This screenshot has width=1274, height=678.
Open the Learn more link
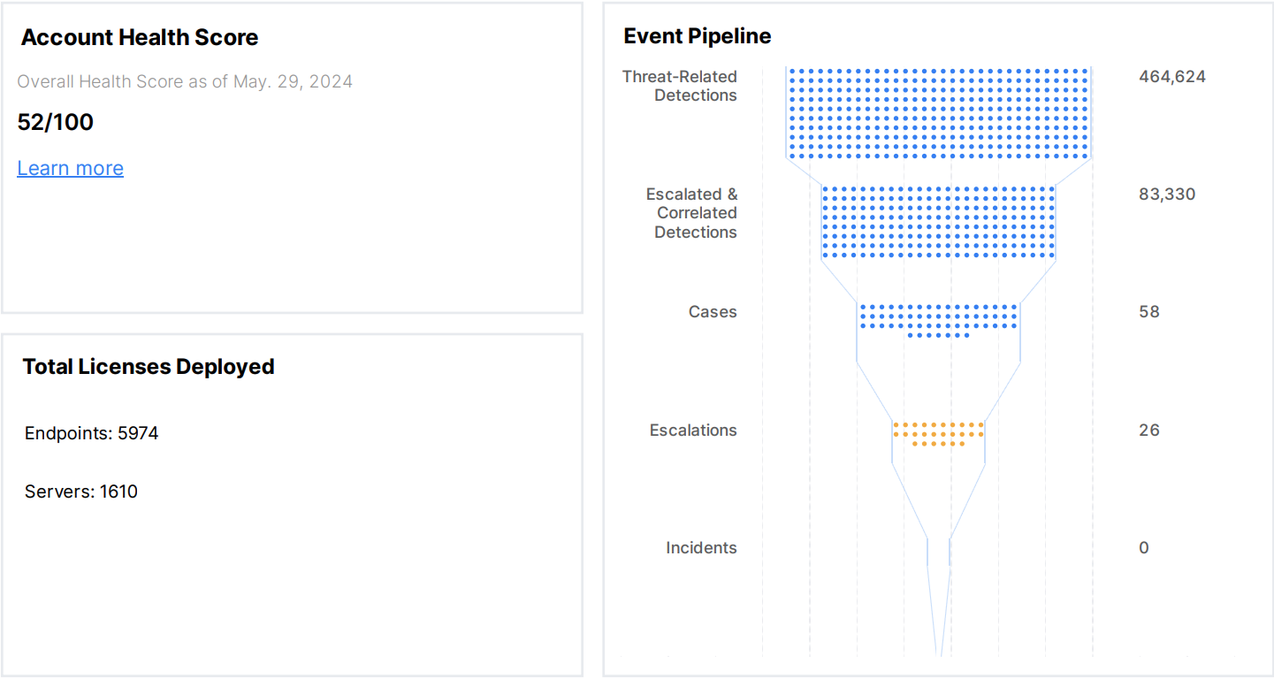pos(70,168)
